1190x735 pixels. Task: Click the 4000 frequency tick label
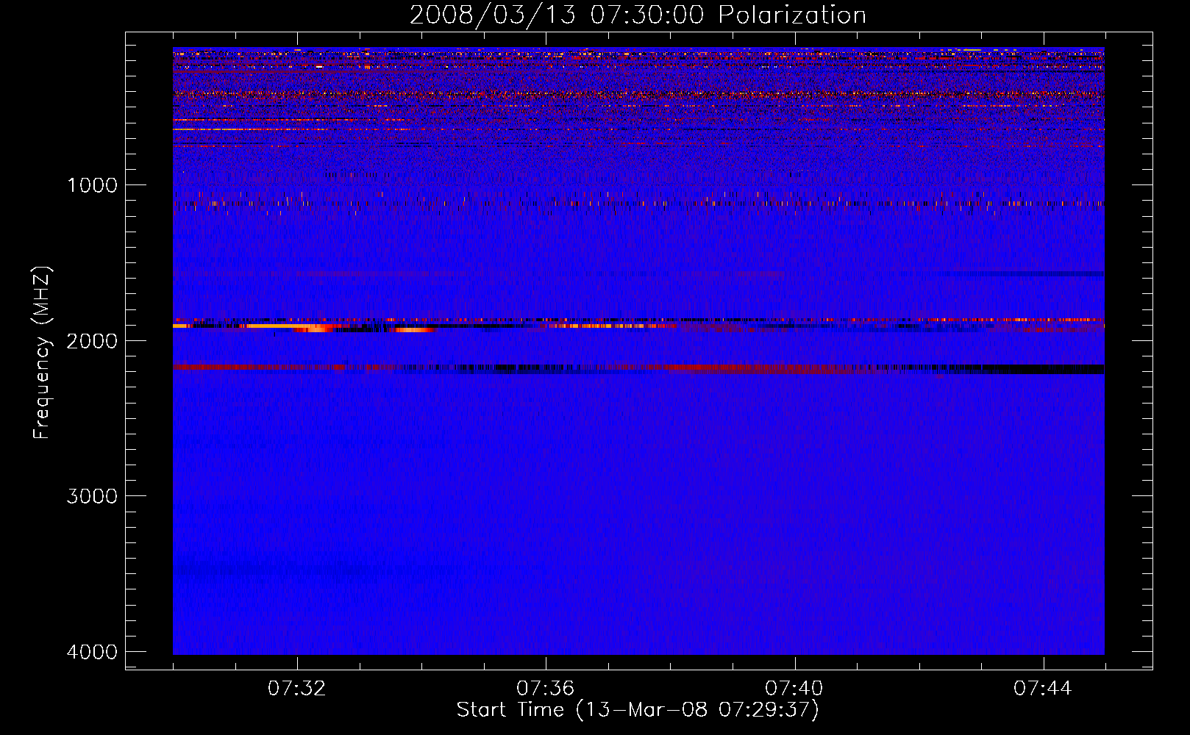(x=92, y=652)
